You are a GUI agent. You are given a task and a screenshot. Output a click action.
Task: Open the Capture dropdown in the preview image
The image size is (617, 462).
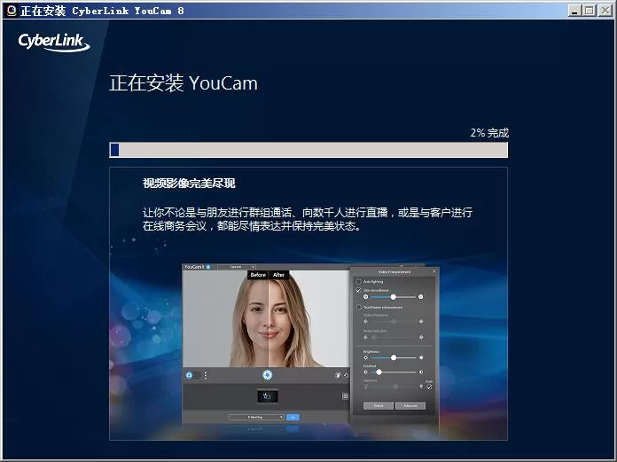(237, 267)
